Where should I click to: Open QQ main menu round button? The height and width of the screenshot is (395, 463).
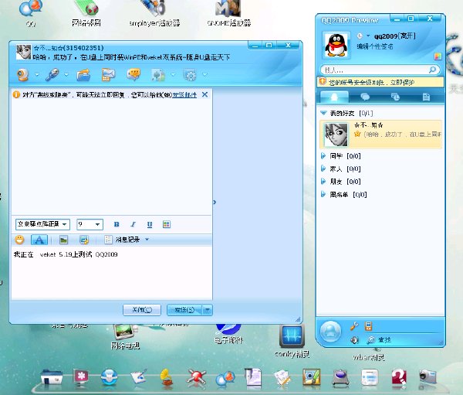tap(330, 332)
